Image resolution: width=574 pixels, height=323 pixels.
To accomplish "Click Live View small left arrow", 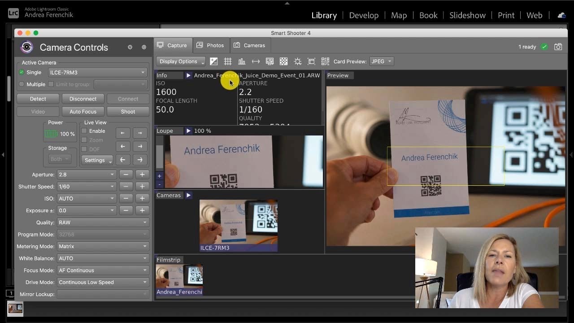I will [x=122, y=133].
